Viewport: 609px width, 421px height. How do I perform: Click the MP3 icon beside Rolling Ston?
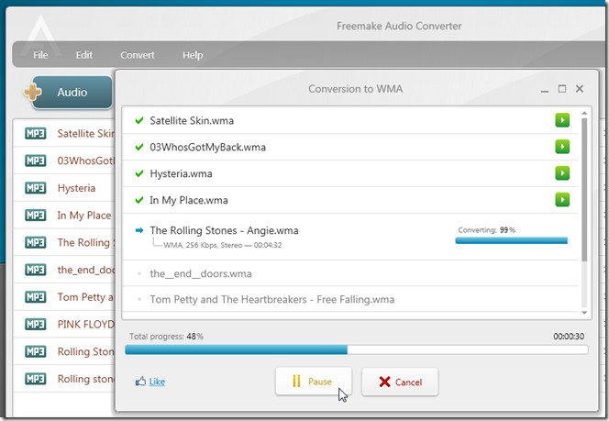point(36,351)
